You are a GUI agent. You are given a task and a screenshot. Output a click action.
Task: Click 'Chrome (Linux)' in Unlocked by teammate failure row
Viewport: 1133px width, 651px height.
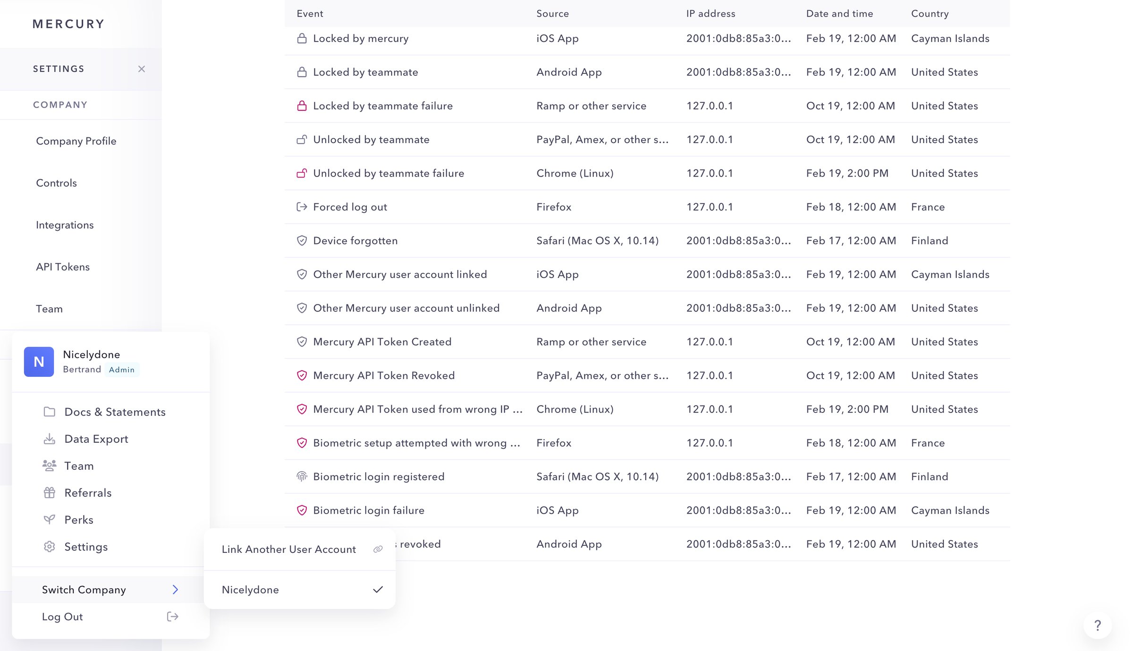[x=575, y=173]
